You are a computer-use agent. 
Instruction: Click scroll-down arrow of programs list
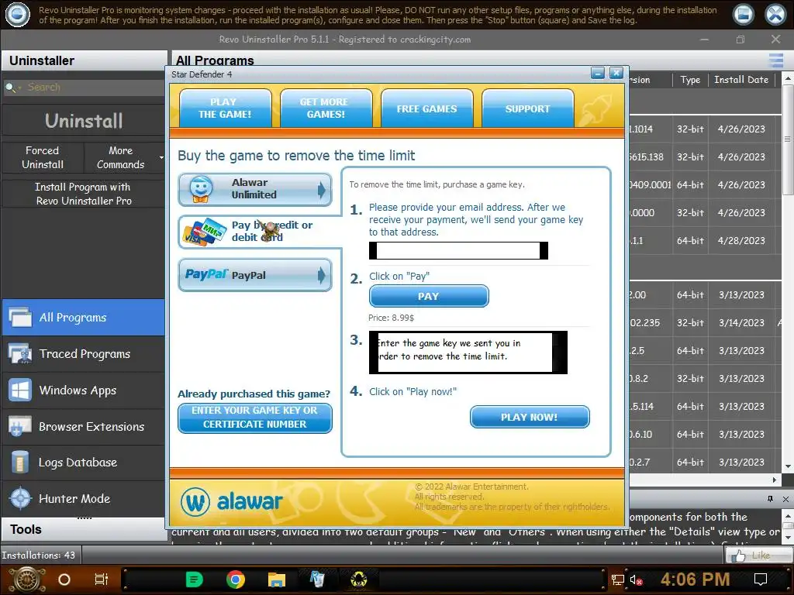(x=788, y=466)
